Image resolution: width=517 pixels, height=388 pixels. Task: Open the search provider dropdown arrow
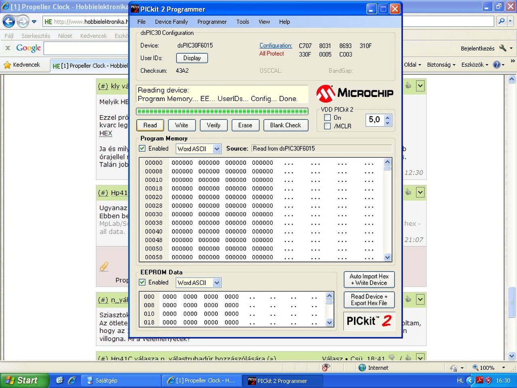pyautogui.click(x=511, y=21)
